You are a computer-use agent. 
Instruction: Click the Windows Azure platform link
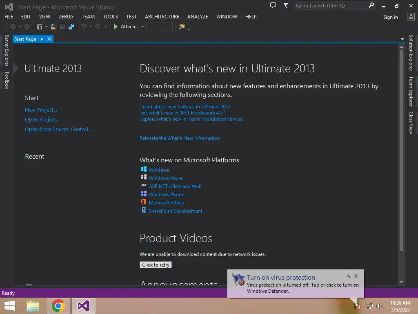click(x=166, y=178)
